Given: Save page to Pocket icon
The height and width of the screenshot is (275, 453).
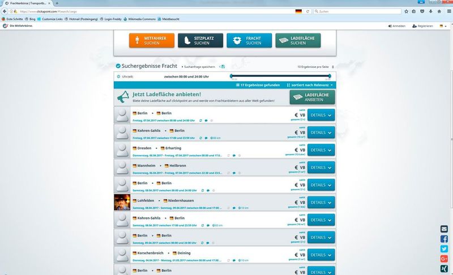Looking at the screenshot, I should point(422,11).
